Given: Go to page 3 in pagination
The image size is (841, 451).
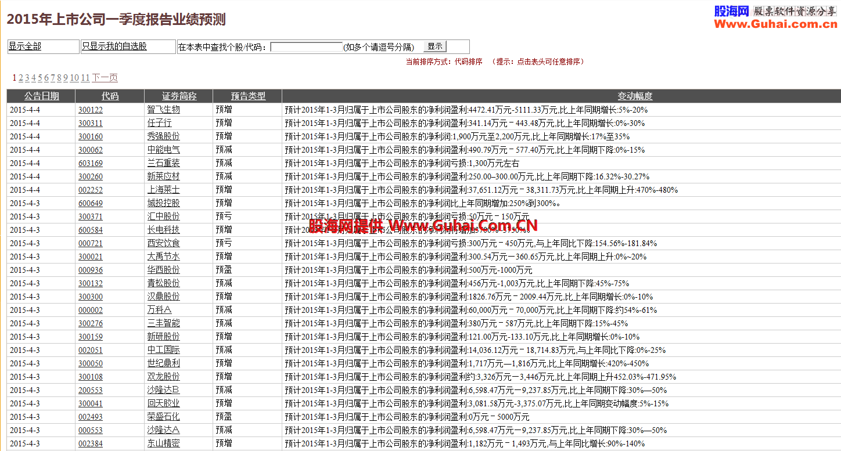Looking at the screenshot, I should [27, 78].
